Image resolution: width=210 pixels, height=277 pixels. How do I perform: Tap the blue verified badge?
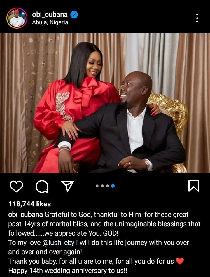click(x=74, y=15)
